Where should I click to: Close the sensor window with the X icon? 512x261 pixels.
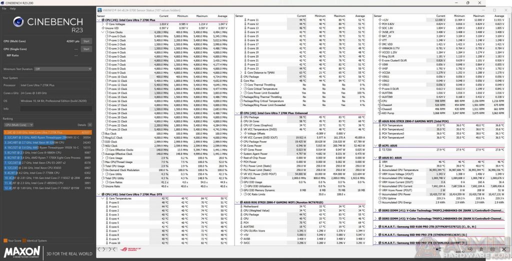click(504, 249)
